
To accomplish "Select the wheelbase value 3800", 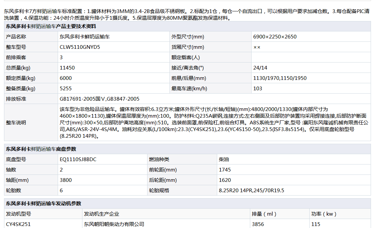I will [x=66, y=180].
